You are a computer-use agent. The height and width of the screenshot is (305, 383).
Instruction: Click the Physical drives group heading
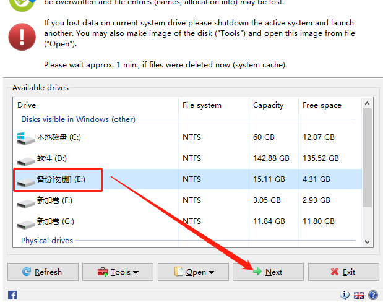click(x=47, y=240)
